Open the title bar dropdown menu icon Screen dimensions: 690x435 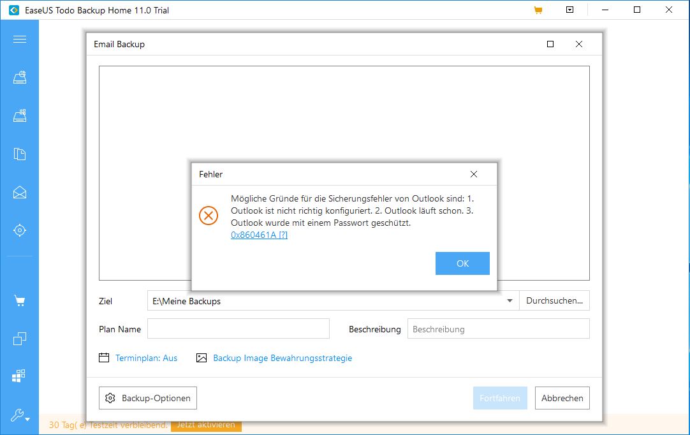pyautogui.click(x=569, y=10)
